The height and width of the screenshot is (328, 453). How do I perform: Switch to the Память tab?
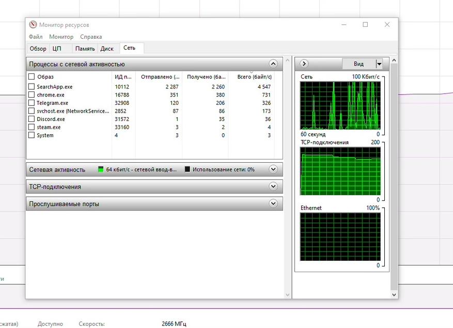[x=85, y=49]
